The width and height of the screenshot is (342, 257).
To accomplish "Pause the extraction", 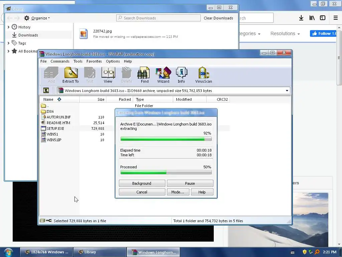I will 190,183.
